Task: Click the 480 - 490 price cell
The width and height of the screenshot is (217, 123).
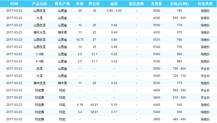Action: (179, 119)
